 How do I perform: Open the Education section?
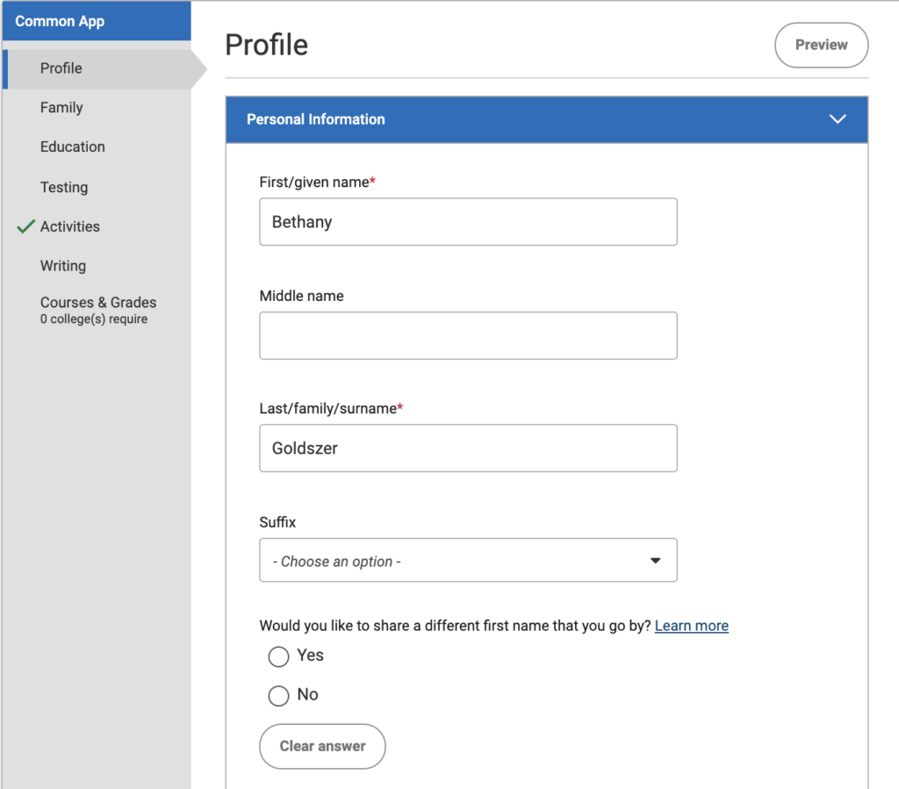point(71,147)
